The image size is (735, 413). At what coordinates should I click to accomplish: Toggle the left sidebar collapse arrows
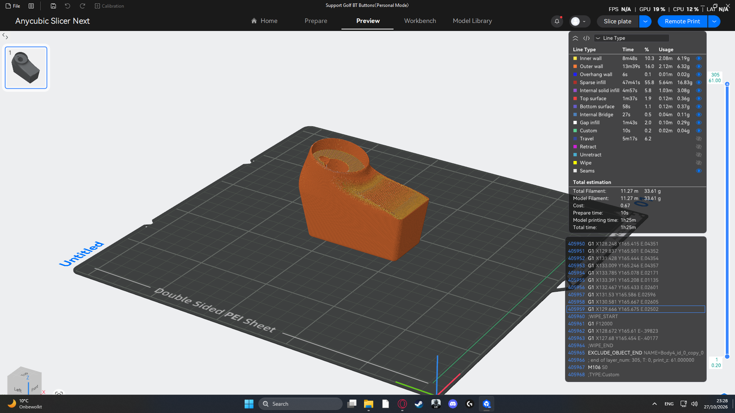tap(5, 36)
